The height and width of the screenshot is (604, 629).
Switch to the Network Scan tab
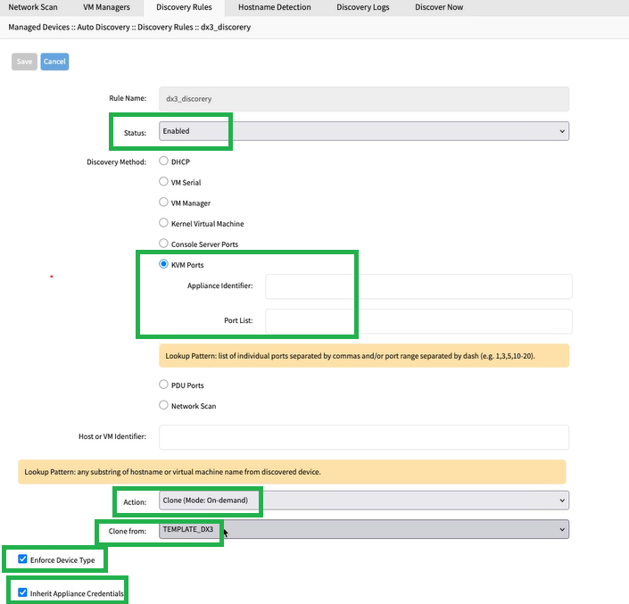(33, 7)
